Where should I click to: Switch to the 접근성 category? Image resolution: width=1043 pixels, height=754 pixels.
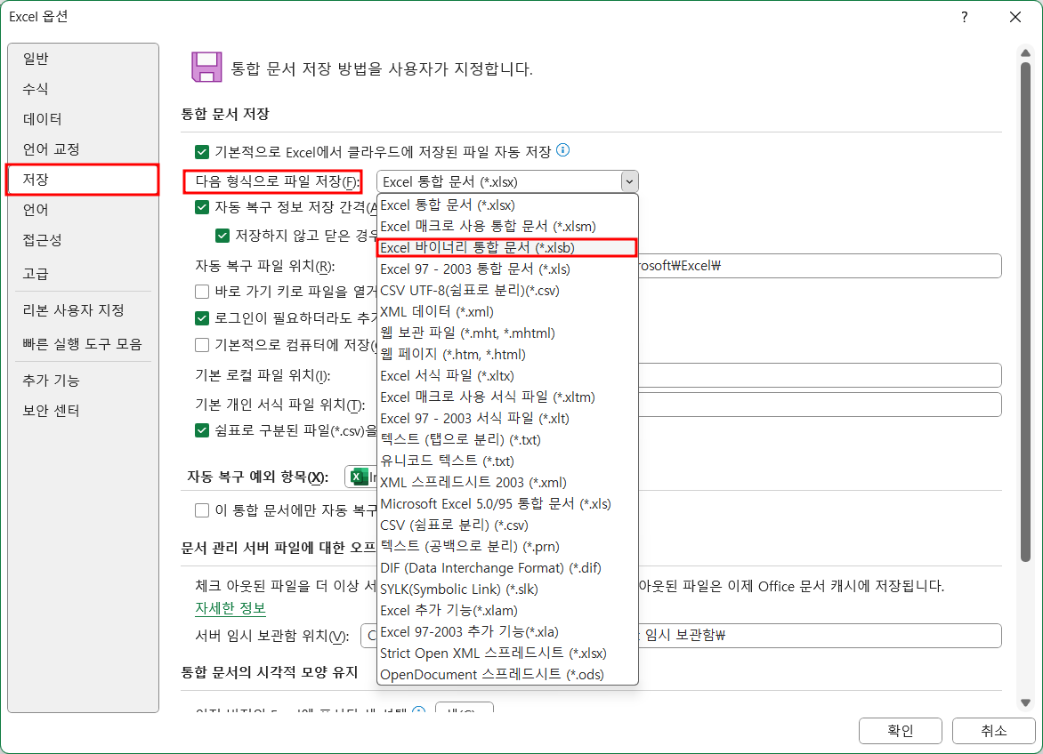tap(83, 240)
